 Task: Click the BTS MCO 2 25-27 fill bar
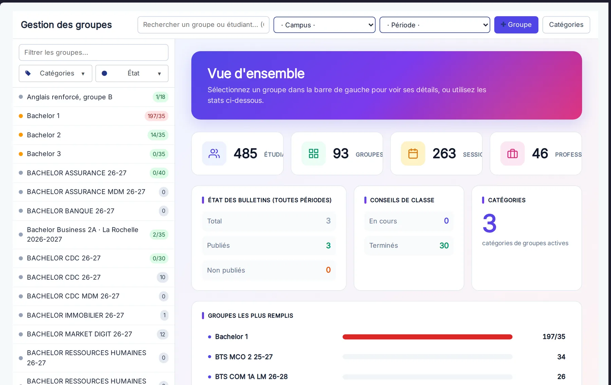(427, 357)
